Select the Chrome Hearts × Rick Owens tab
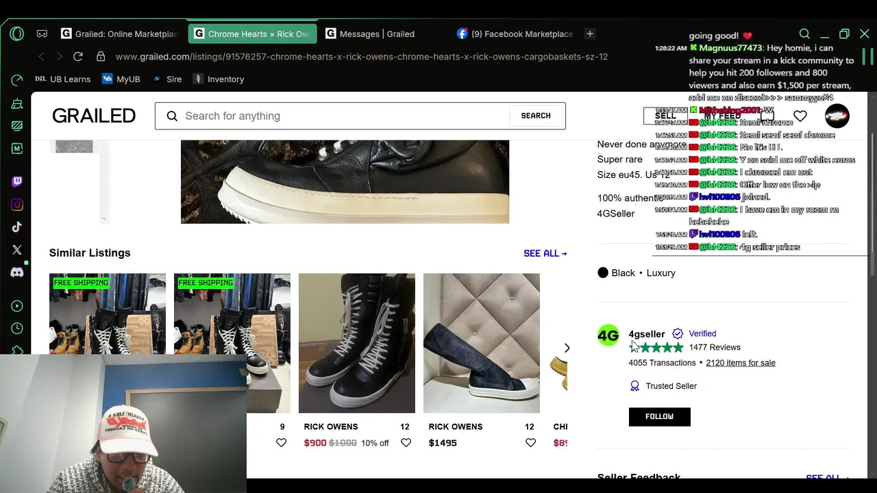The width and height of the screenshot is (877, 493). click(252, 34)
